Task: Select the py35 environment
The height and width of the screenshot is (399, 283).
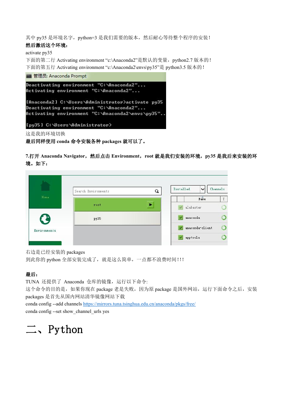Action: (x=118, y=219)
